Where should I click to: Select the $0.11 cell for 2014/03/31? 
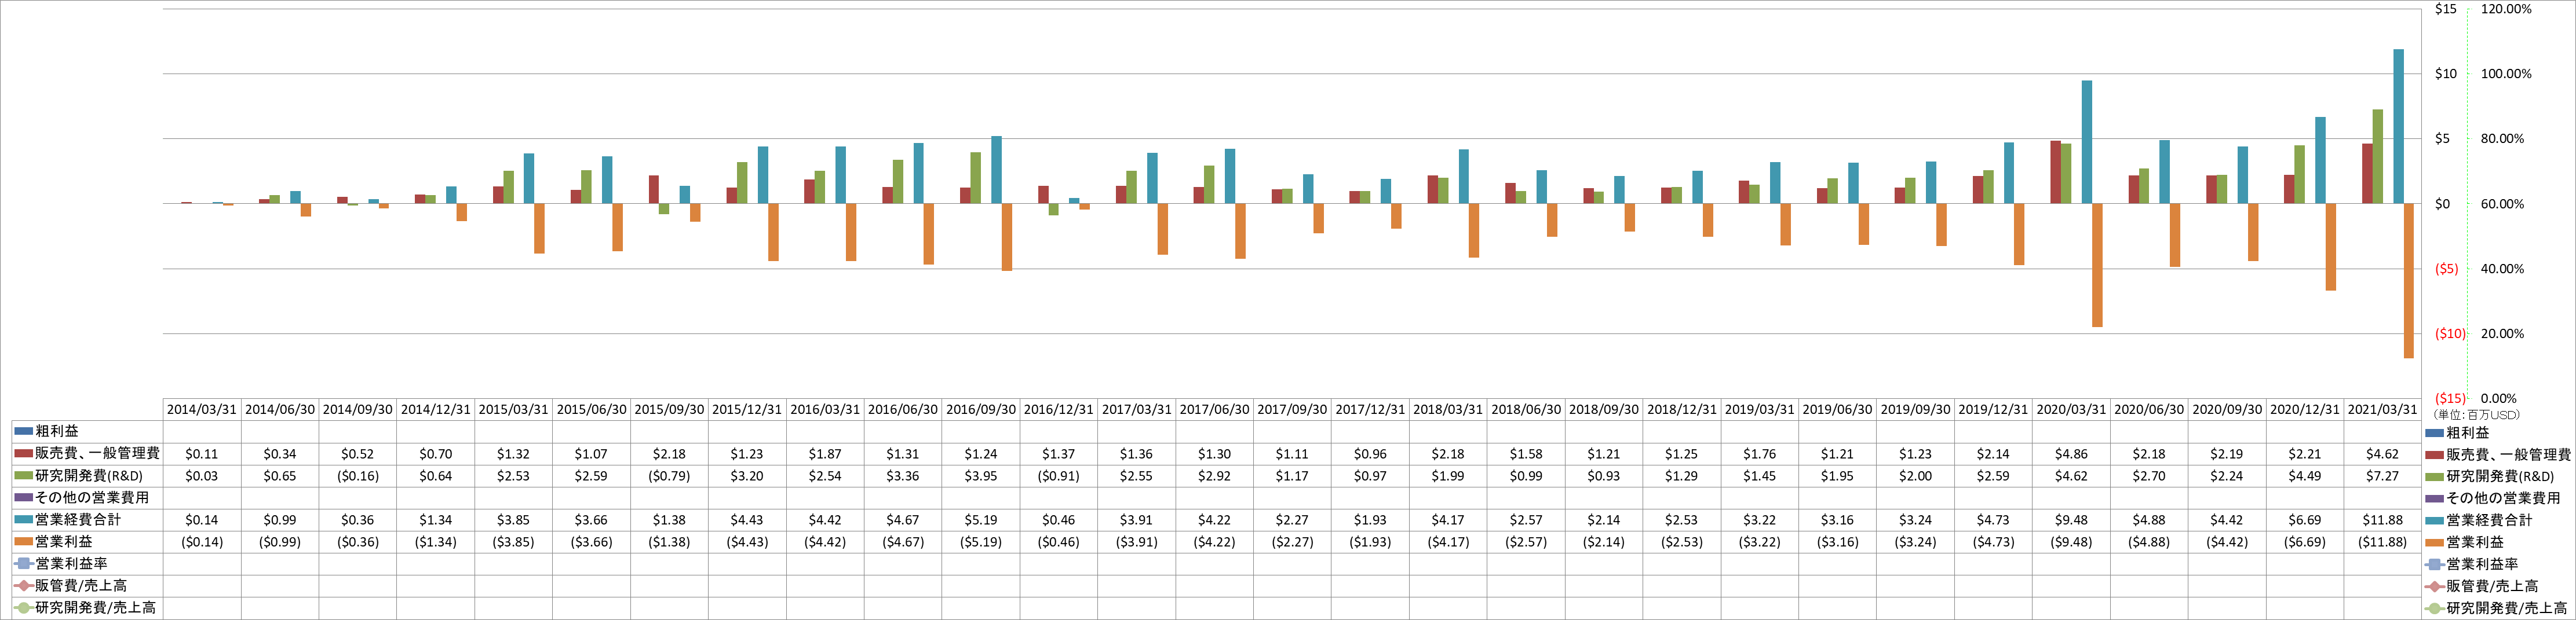click(202, 453)
